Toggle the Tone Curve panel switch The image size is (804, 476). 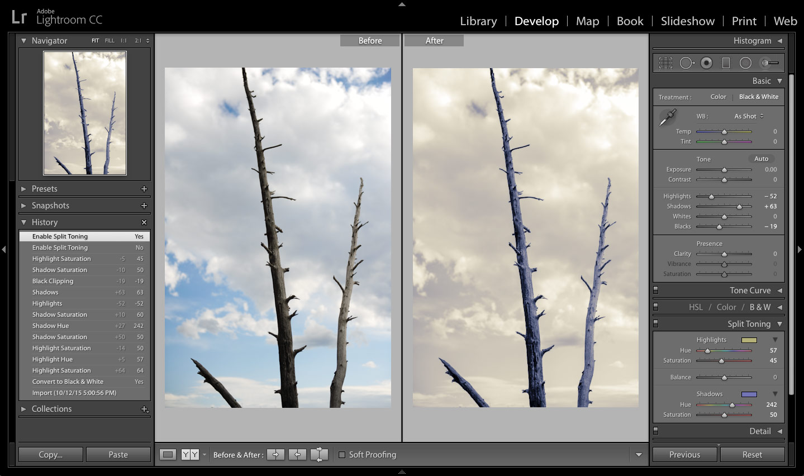coord(655,290)
